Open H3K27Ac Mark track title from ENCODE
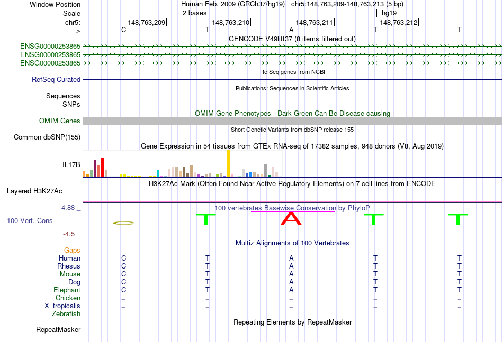Viewport: 503px width, 342px height. click(292, 184)
